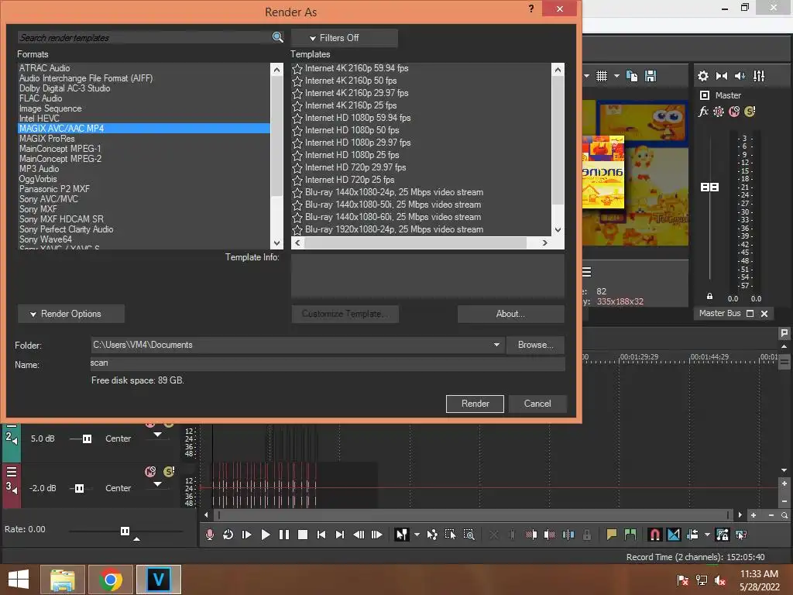Image resolution: width=793 pixels, height=595 pixels.
Task: Open the mixing console faders icon
Action: (759, 76)
